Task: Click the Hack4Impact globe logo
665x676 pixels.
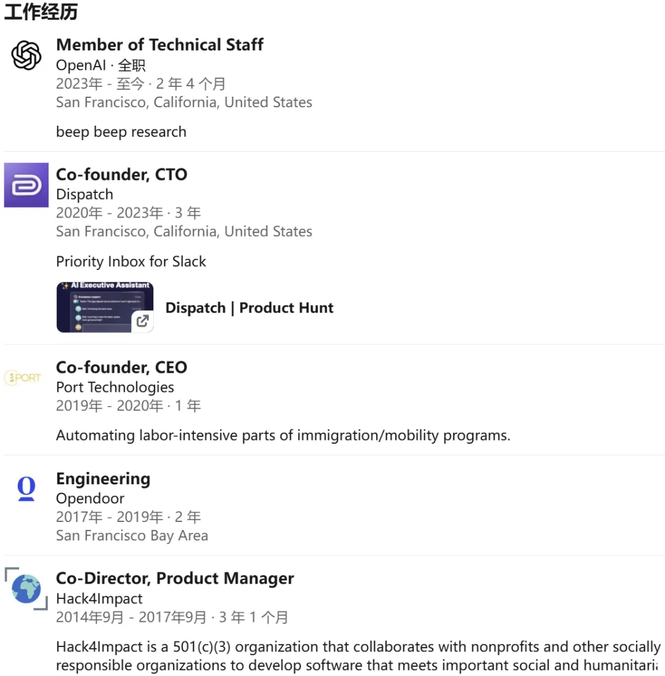Action: (x=26, y=588)
